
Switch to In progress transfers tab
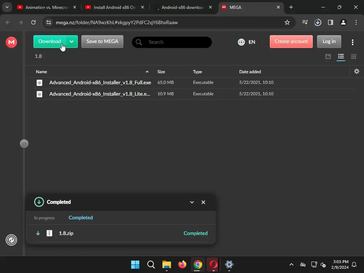point(44,218)
